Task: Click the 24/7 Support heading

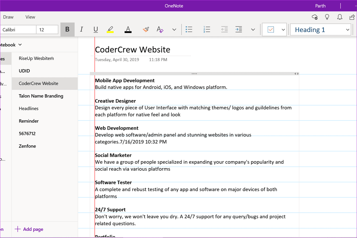Action: tap(110, 210)
